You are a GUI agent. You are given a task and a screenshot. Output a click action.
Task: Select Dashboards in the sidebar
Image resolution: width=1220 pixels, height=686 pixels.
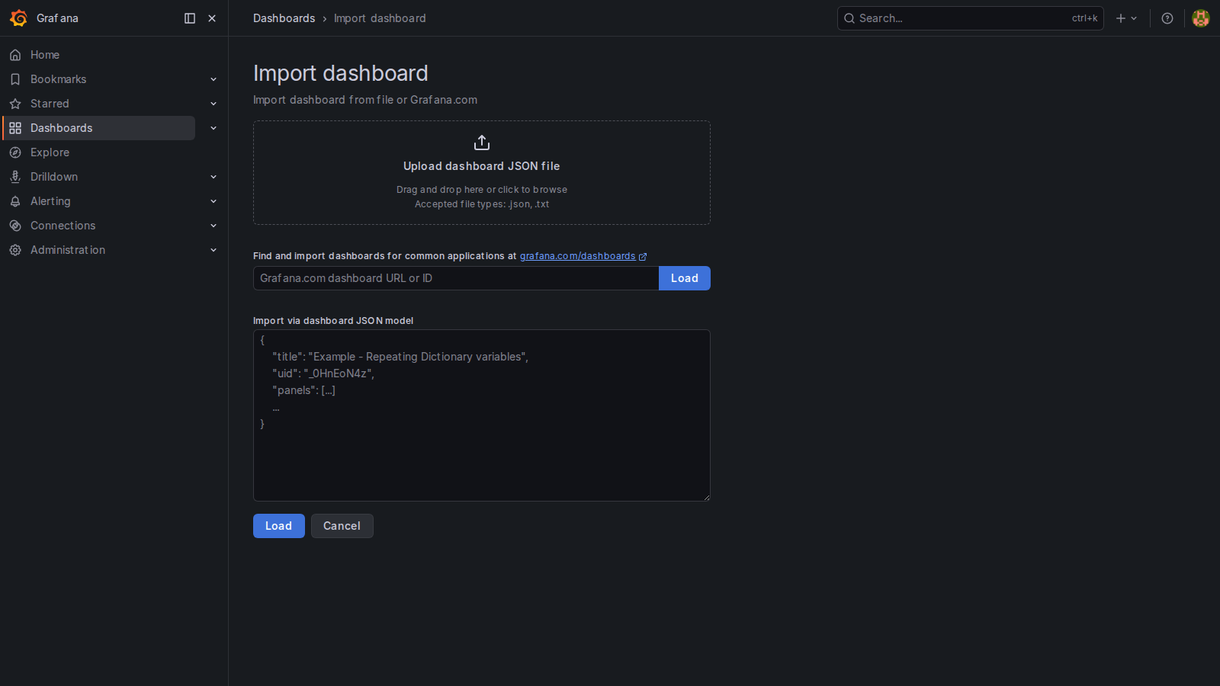pyautogui.click(x=99, y=128)
